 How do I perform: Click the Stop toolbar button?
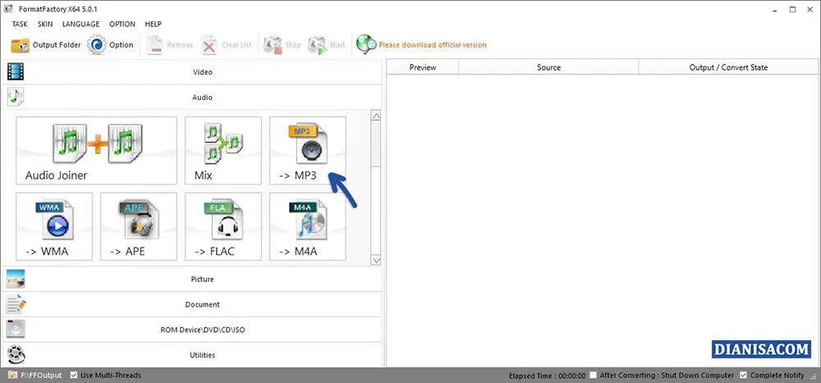tap(282, 45)
